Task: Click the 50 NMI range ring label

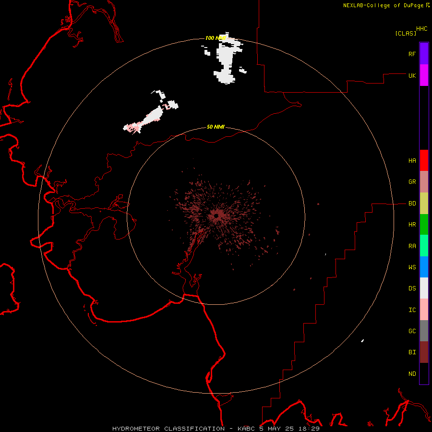Action: (216, 127)
